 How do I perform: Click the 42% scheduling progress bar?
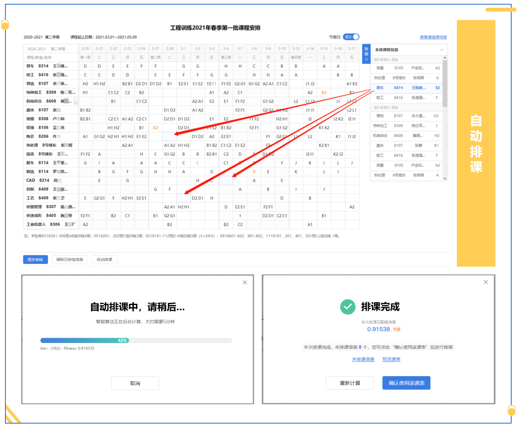pos(136,340)
